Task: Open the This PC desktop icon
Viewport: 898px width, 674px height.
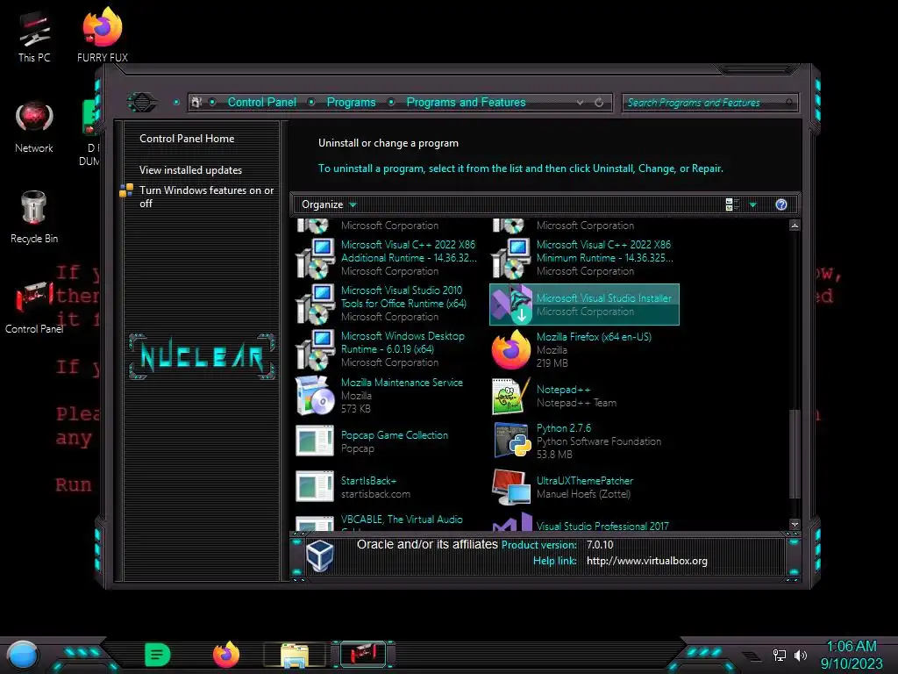Action: click(34, 37)
